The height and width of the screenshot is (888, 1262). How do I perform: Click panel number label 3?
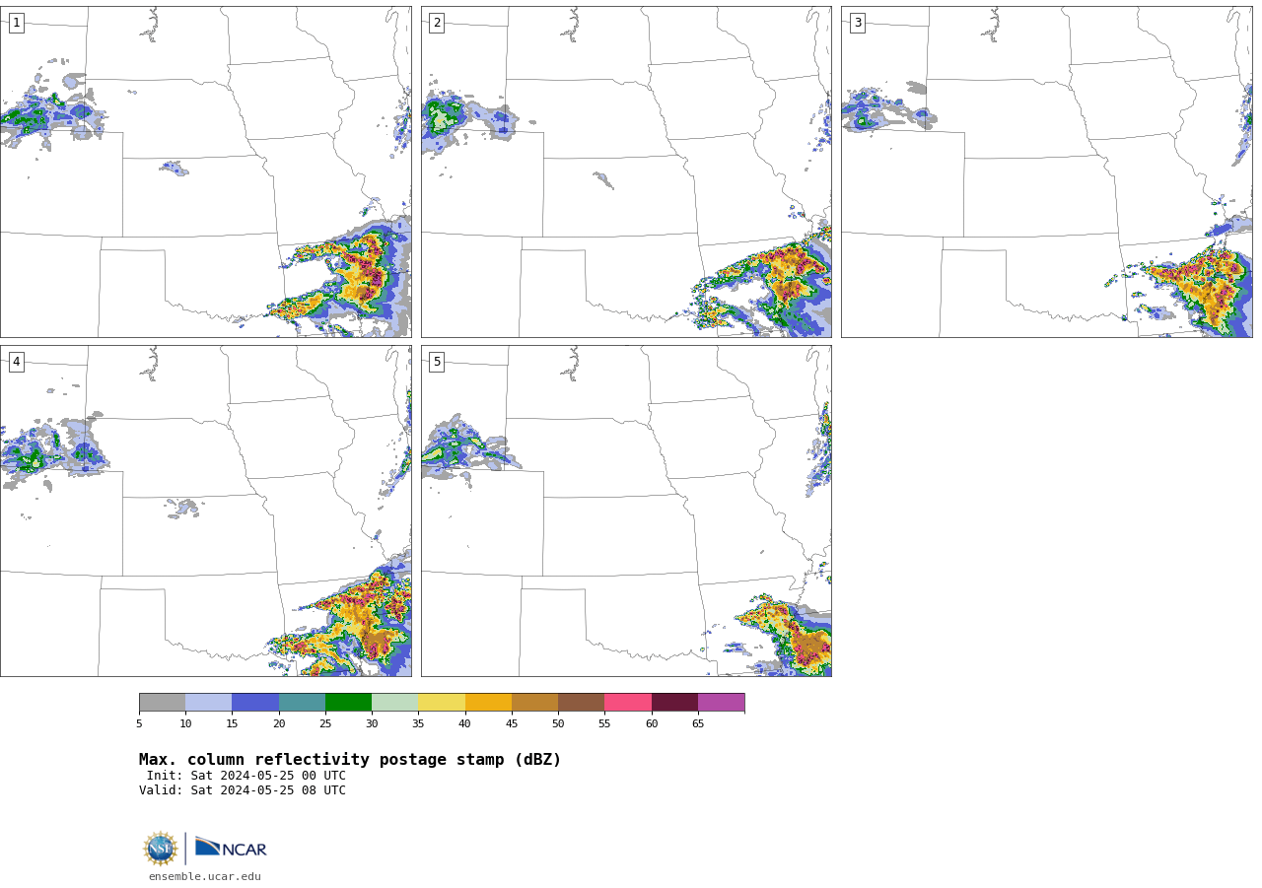coord(857,23)
